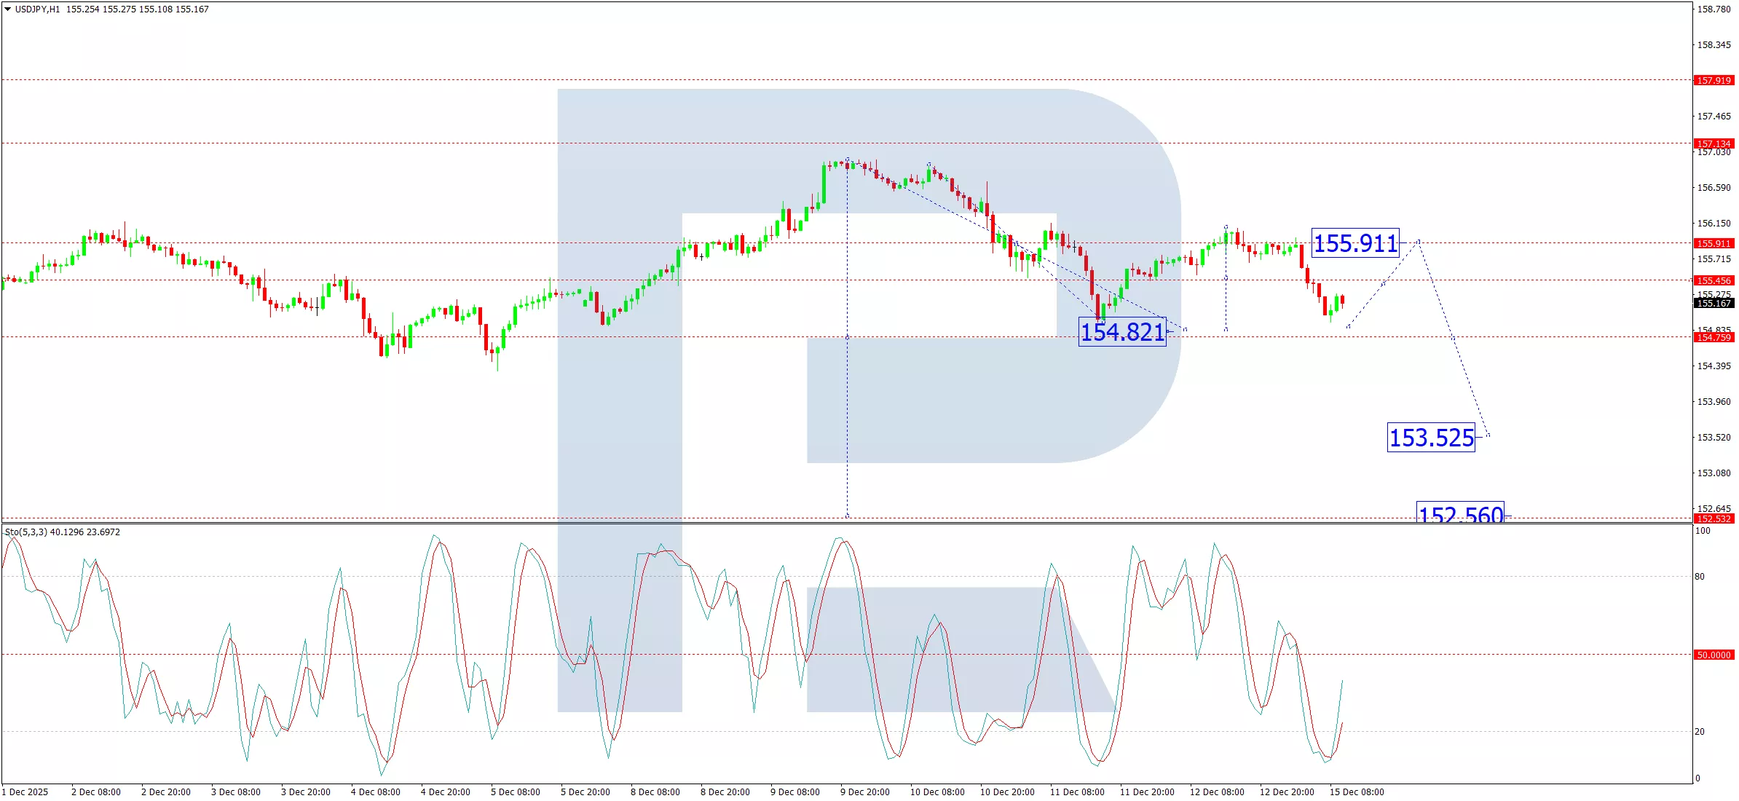Click the 158.780 price scale value

point(1714,9)
